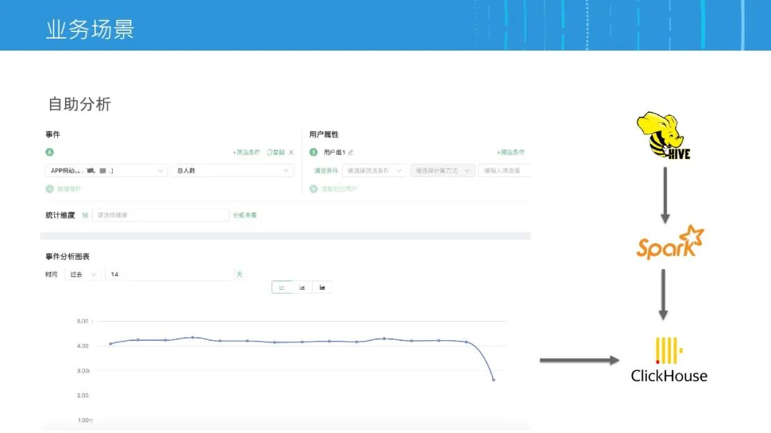Click the add comparison user plus icon
The width and height of the screenshot is (771, 433).
pyautogui.click(x=313, y=189)
